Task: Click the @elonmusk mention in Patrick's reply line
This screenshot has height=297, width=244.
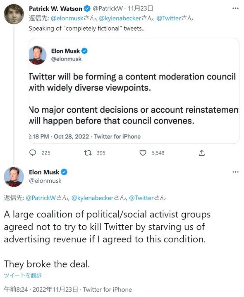Action: (67, 18)
